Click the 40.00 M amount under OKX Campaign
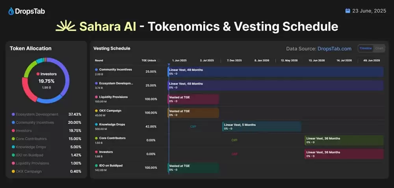394x188 pixels. 100,115
